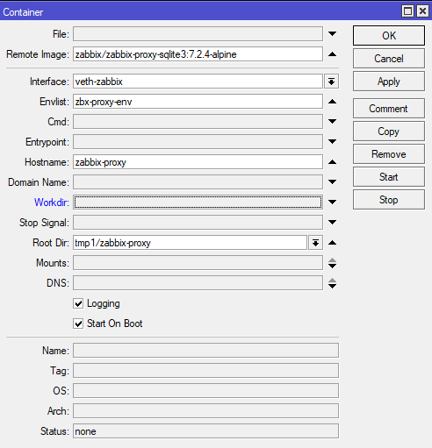Collapse the Envlist field arrow
432x448 pixels.
coord(332,102)
